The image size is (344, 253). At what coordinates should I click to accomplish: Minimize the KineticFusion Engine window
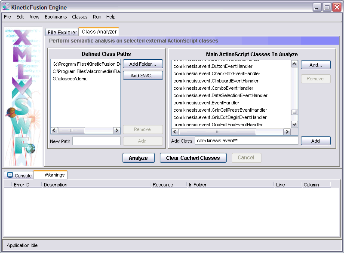pos(317,7)
